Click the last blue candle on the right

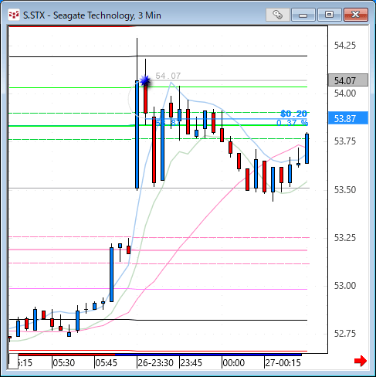click(307, 148)
